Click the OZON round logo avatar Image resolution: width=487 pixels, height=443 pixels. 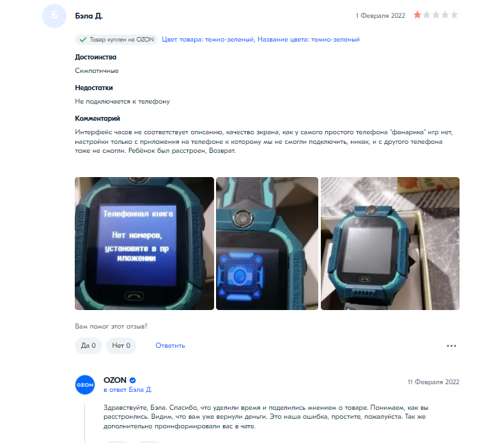(x=85, y=385)
